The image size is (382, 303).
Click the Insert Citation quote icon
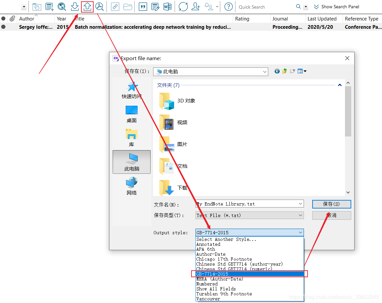tap(143, 7)
